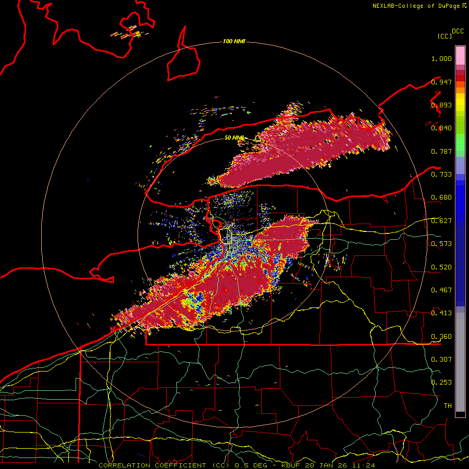Click the 11:24 timestamp

(363, 465)
